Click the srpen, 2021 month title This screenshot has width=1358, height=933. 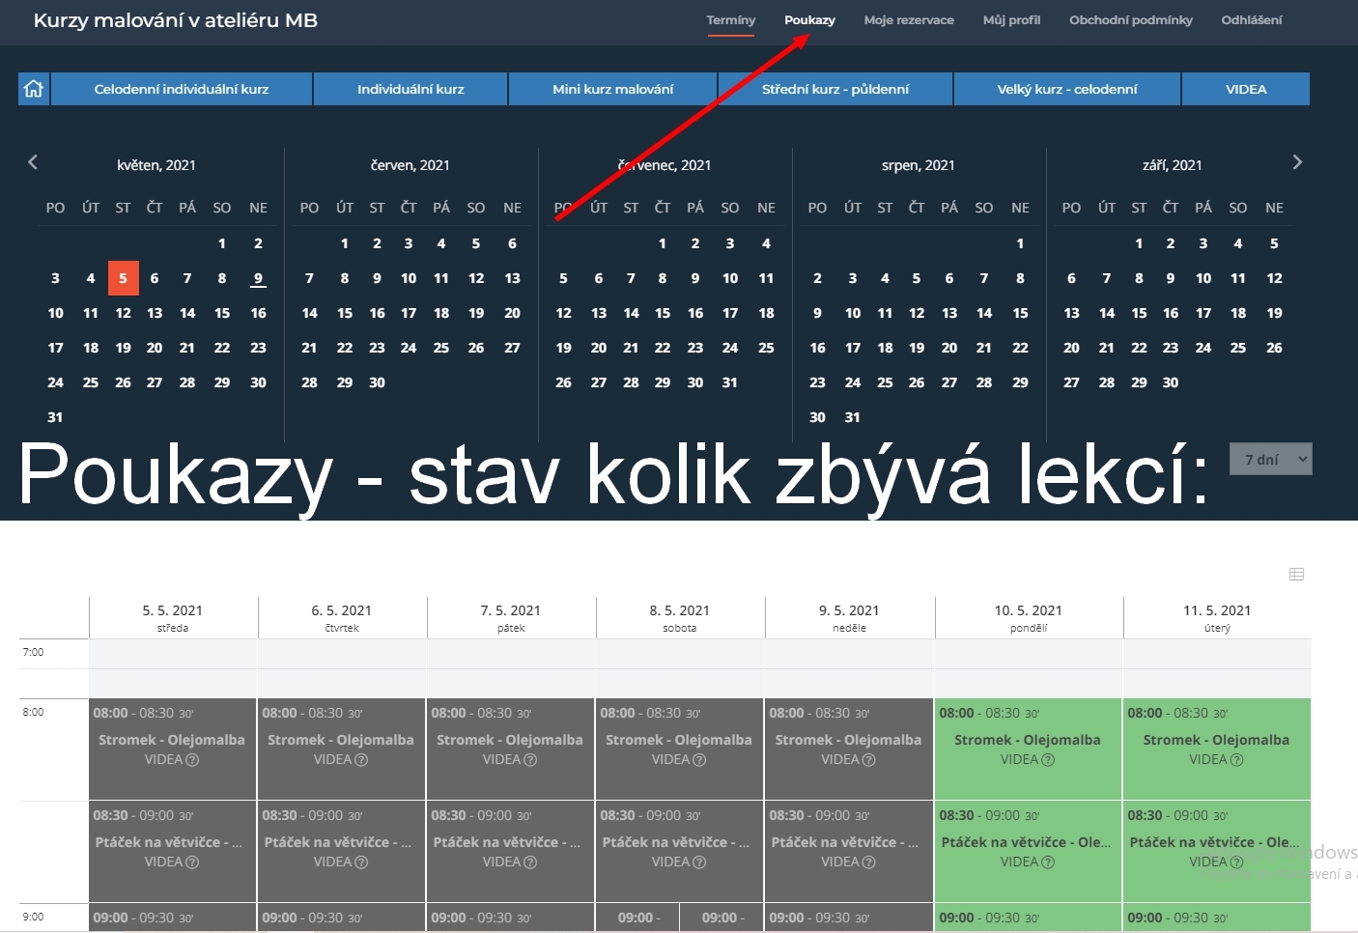pyautogui.click(x=918, y=165)
